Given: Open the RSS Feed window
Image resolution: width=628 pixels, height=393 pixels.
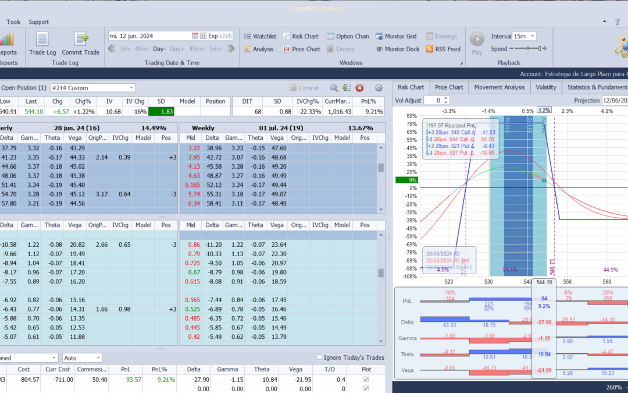Looking at the screenshot, I should (443, 49).
